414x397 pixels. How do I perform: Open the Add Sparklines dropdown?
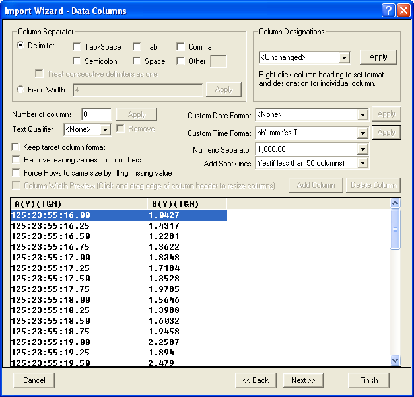(x=362, y=163)
